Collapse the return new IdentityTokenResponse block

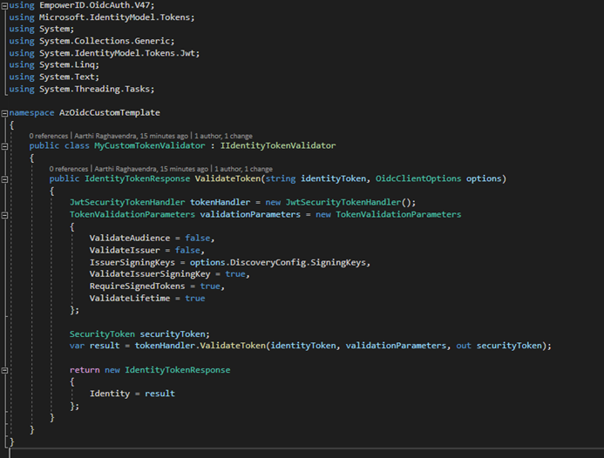coord(4,369)
